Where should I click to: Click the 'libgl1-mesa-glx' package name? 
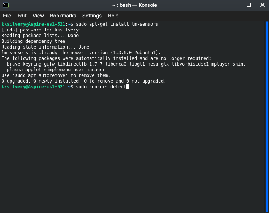click(149, 64)
